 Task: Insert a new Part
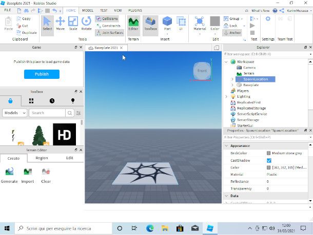pos(167,24)
